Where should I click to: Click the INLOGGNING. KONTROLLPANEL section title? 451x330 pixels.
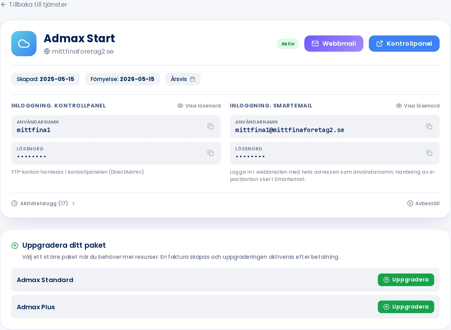click(58, 106)
